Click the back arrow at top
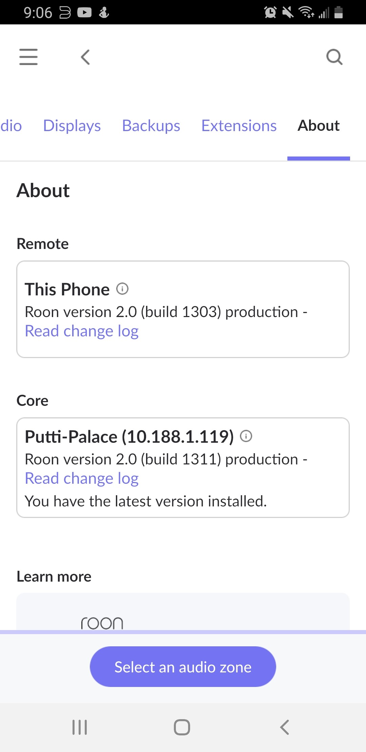This screenshot has height=752, width=366. point(85,57)
